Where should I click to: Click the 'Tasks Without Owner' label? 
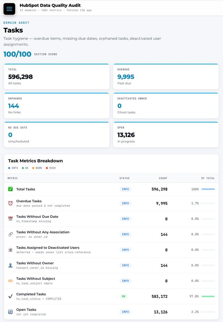[35, 263]
